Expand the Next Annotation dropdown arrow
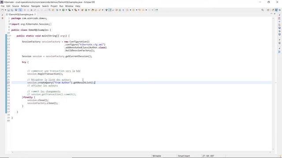Screen dimensions: 282x158 tap(130, 10)
